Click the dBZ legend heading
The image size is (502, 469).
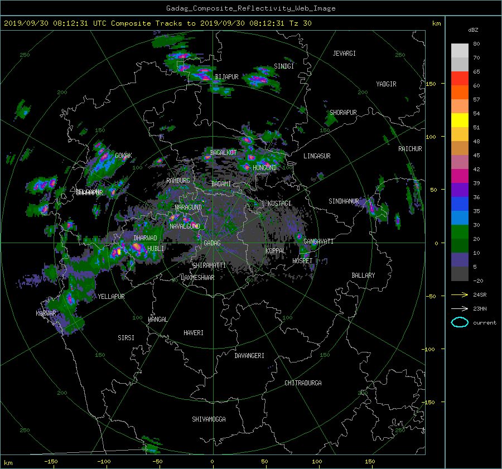pos(473,30)
